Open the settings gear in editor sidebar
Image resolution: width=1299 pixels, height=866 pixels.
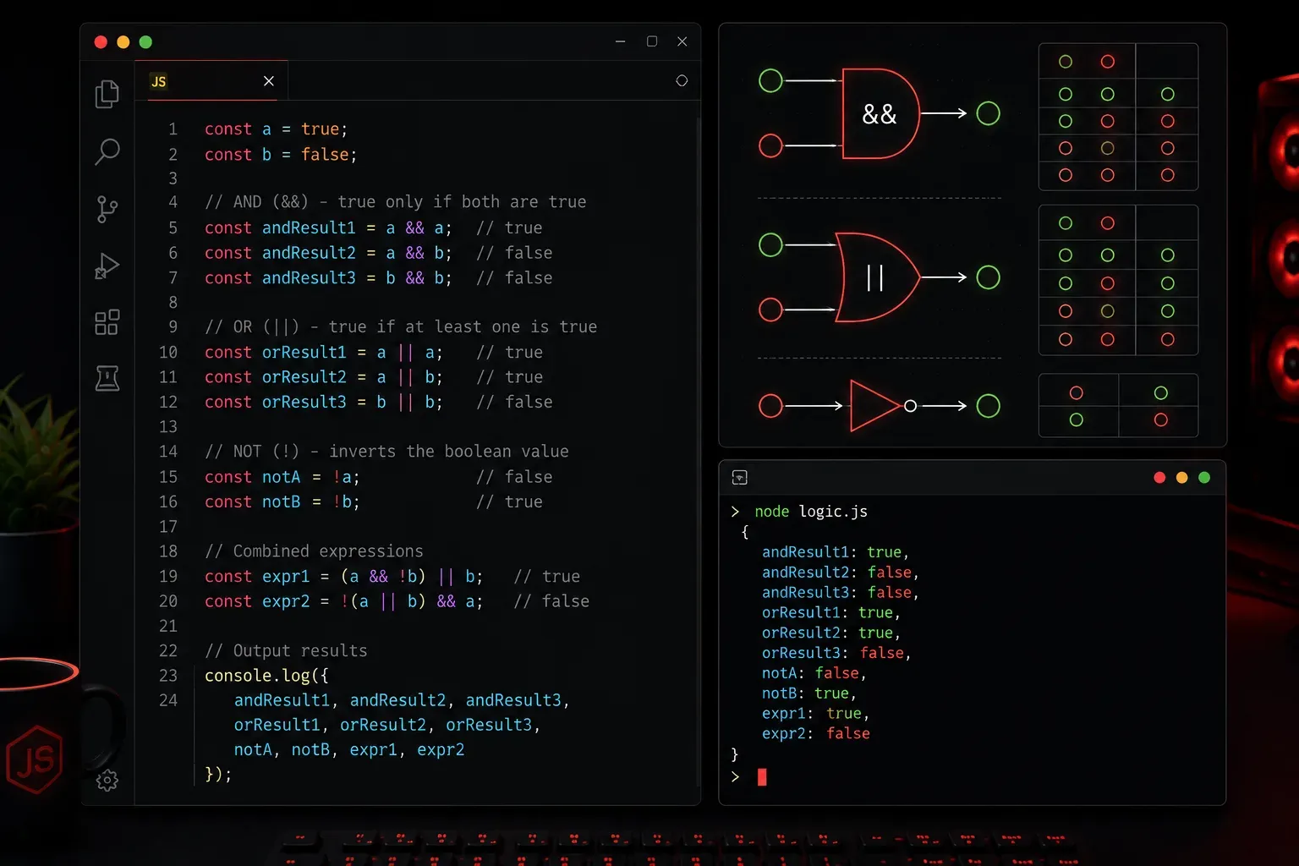pyautogui.click(x=107, y=780)
